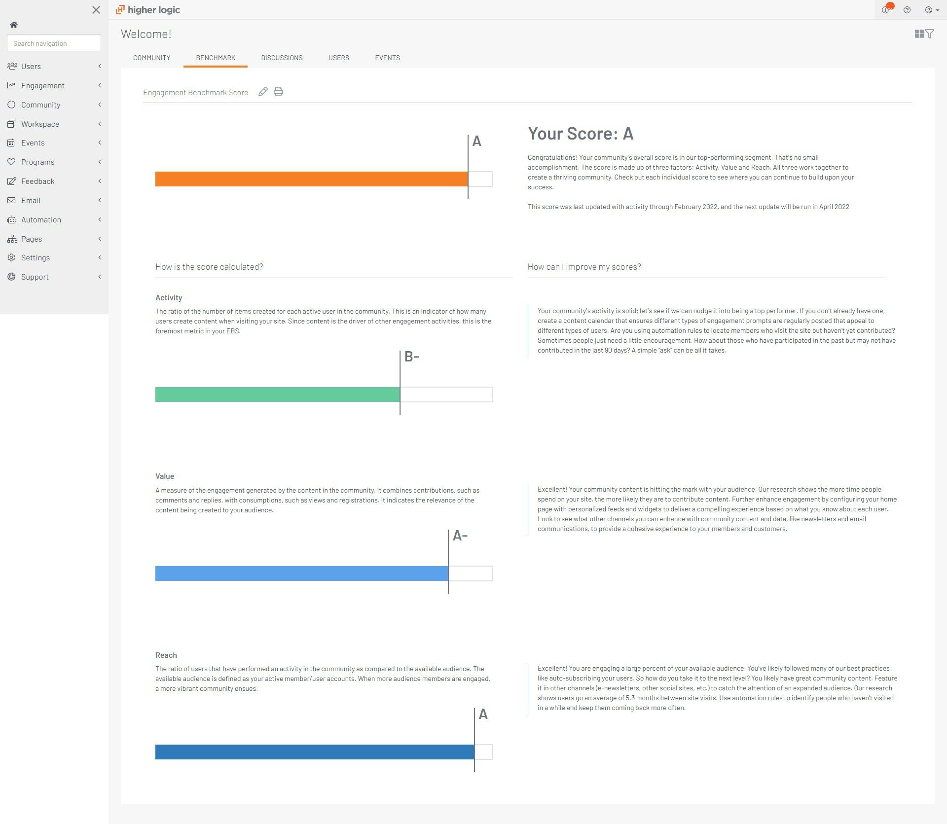Open the Events tab
Viewport: 947px width, 824px height.
[387, 58]
